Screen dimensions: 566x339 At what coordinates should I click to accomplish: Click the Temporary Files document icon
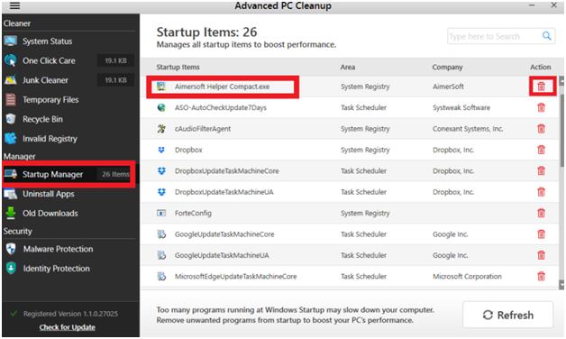tap(11, 99)
